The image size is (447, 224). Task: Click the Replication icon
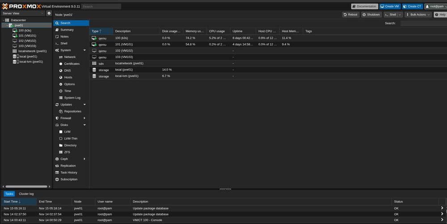coord(57,166)
